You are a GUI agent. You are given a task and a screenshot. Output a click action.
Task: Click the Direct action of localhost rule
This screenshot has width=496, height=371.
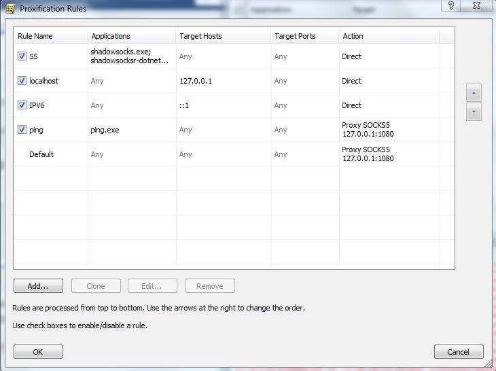pyautogui.click(x=351, y=81)
